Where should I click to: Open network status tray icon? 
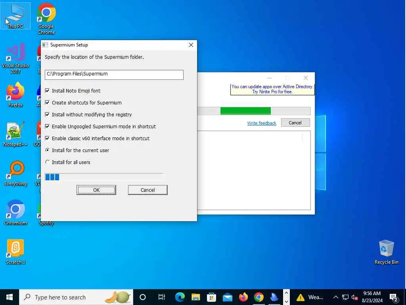tap(345, 297)
